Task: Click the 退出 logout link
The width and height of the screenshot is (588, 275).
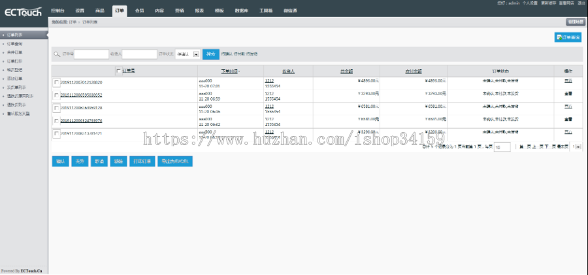Action: pos(581,3)
